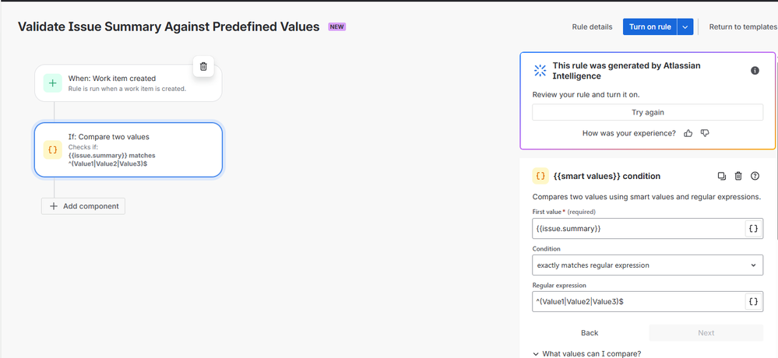This screenshot has width=778, height=358.
Task: Open Rule details
Action: click(x=592, y=26)
